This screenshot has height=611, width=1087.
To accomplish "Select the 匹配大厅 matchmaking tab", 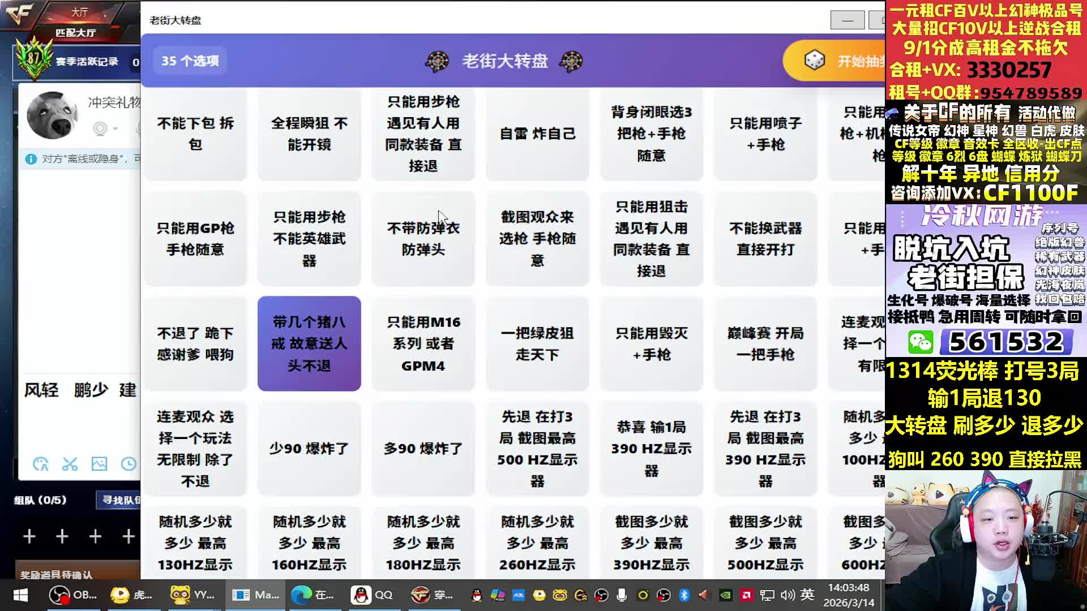I will pyautogui.click(x=75, y=33).
